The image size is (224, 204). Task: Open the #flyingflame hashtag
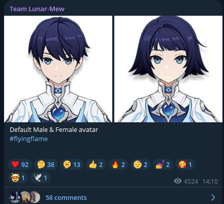(x=28, y=139)
